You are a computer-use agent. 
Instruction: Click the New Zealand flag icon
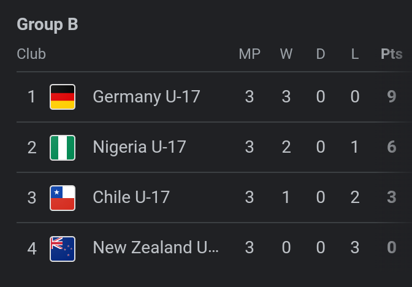pos(63,248)
